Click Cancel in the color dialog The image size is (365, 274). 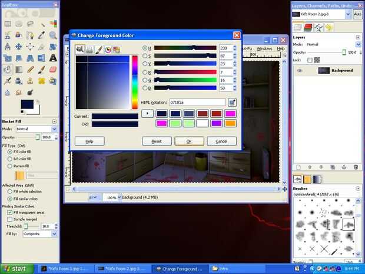click(221, 141)
